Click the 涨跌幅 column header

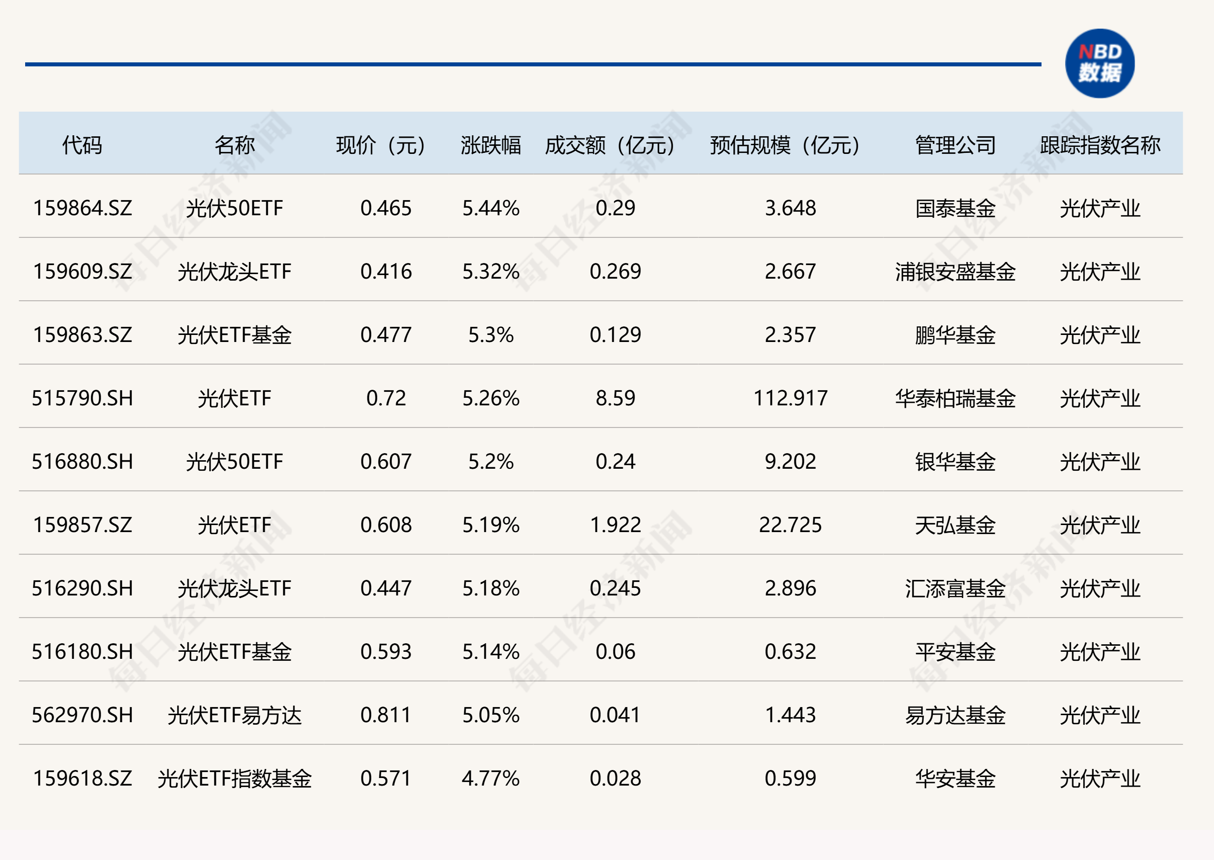click(490, 144)
